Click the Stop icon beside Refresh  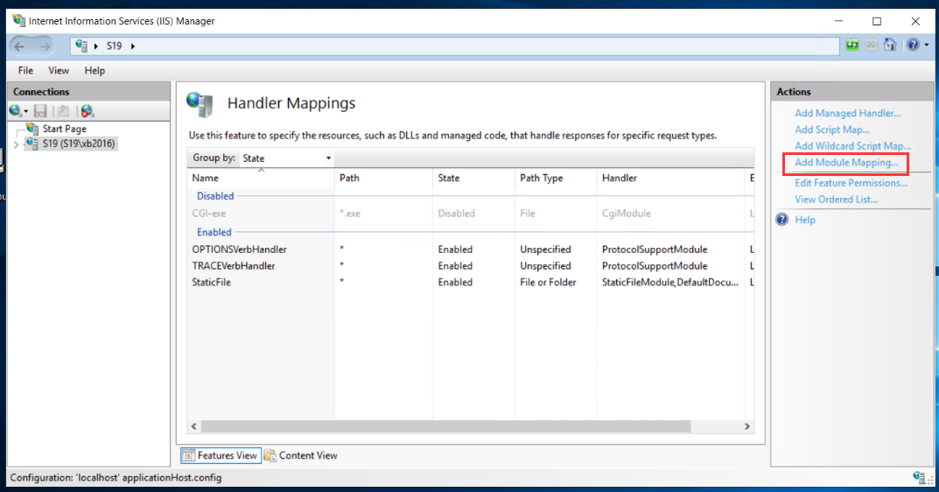(872, 45)
